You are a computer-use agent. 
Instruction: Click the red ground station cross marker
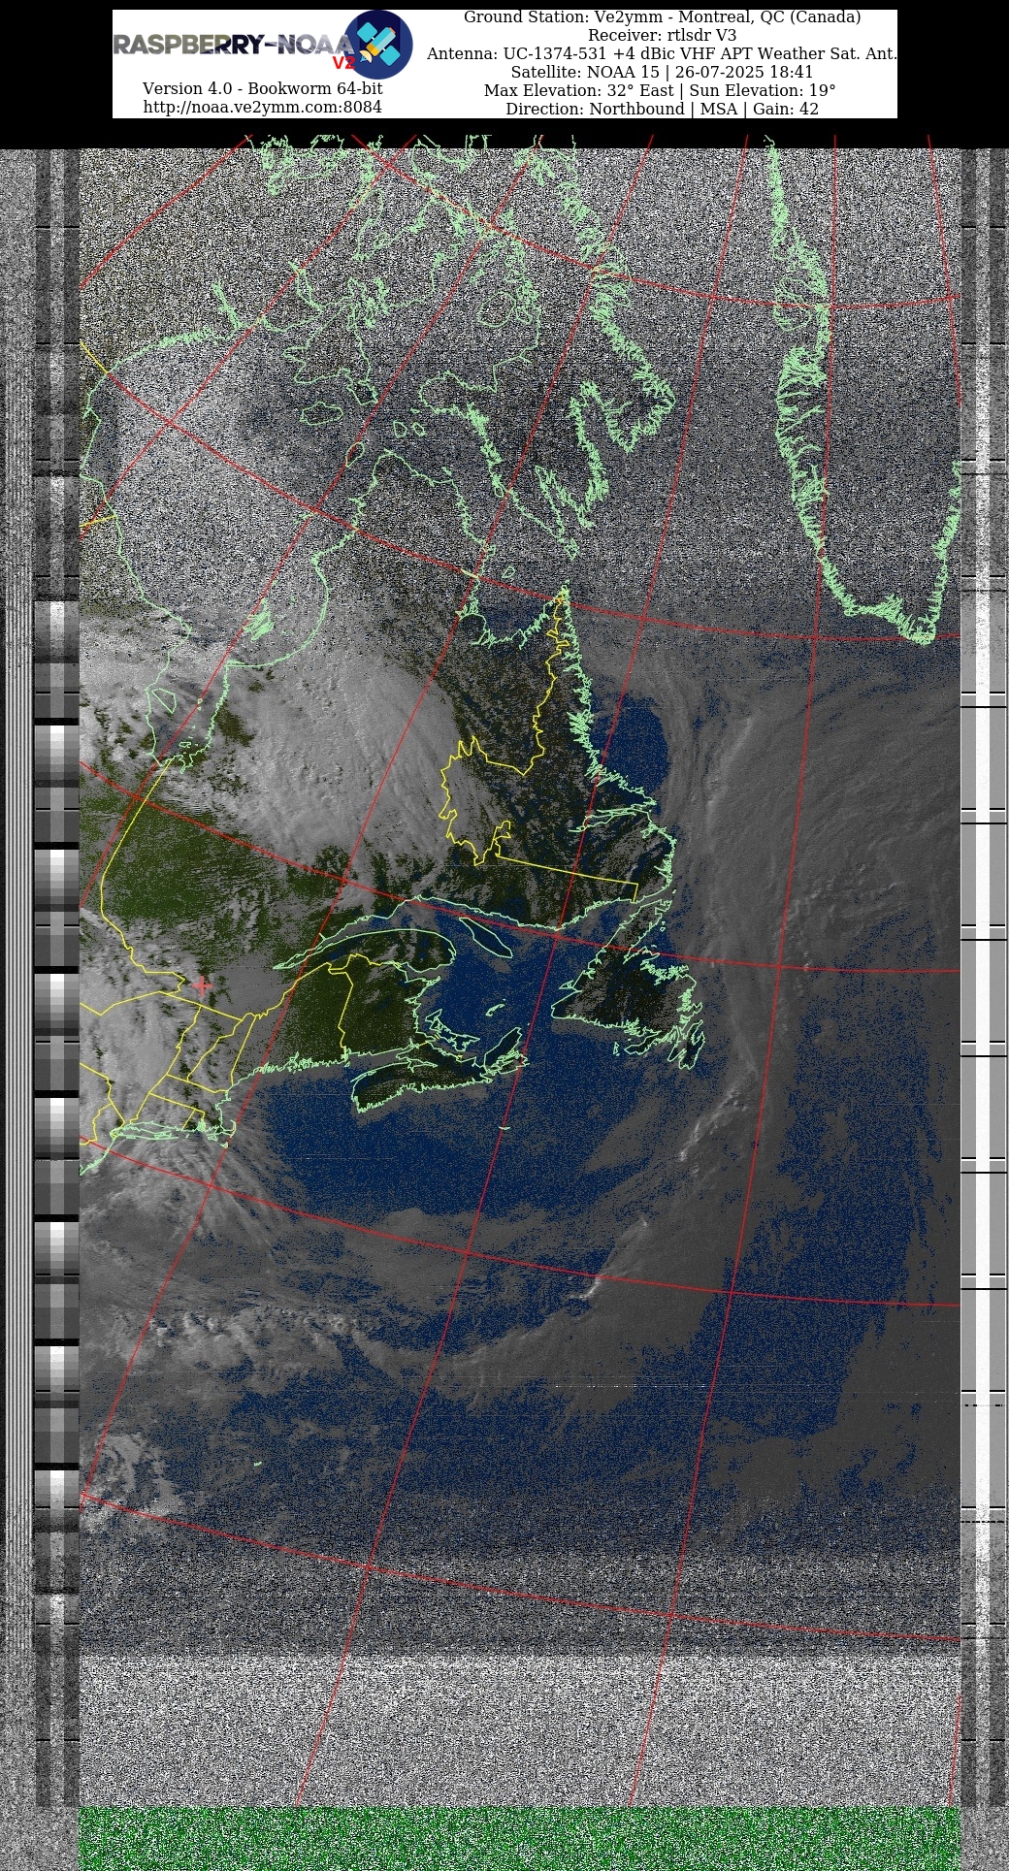[202, 985]
